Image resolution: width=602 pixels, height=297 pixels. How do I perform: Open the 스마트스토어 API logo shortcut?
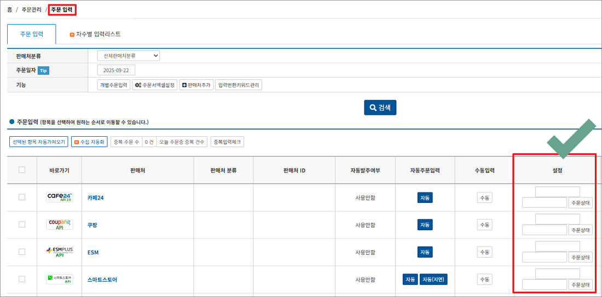click(x=60, y=279)
